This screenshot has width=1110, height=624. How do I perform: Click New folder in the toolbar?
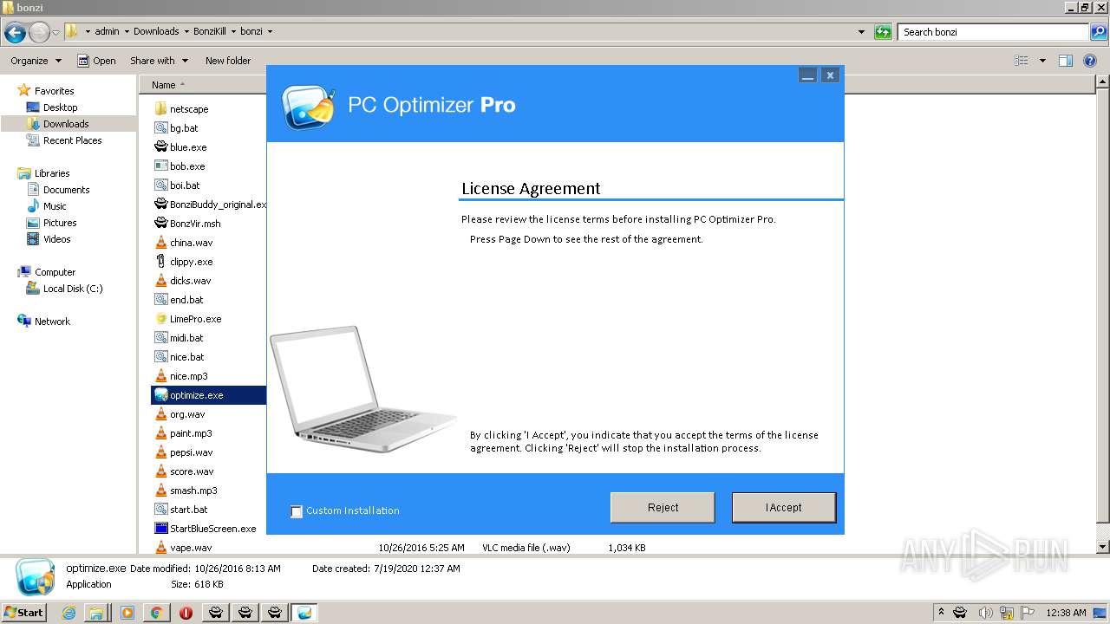click(228, 61)
